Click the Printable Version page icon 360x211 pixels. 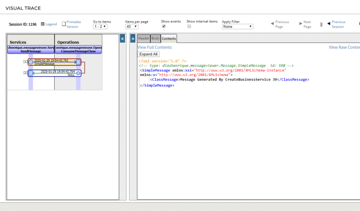tap(64, 24)
